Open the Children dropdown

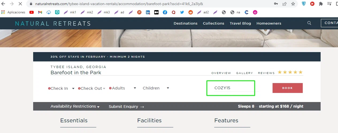point(156,88)
